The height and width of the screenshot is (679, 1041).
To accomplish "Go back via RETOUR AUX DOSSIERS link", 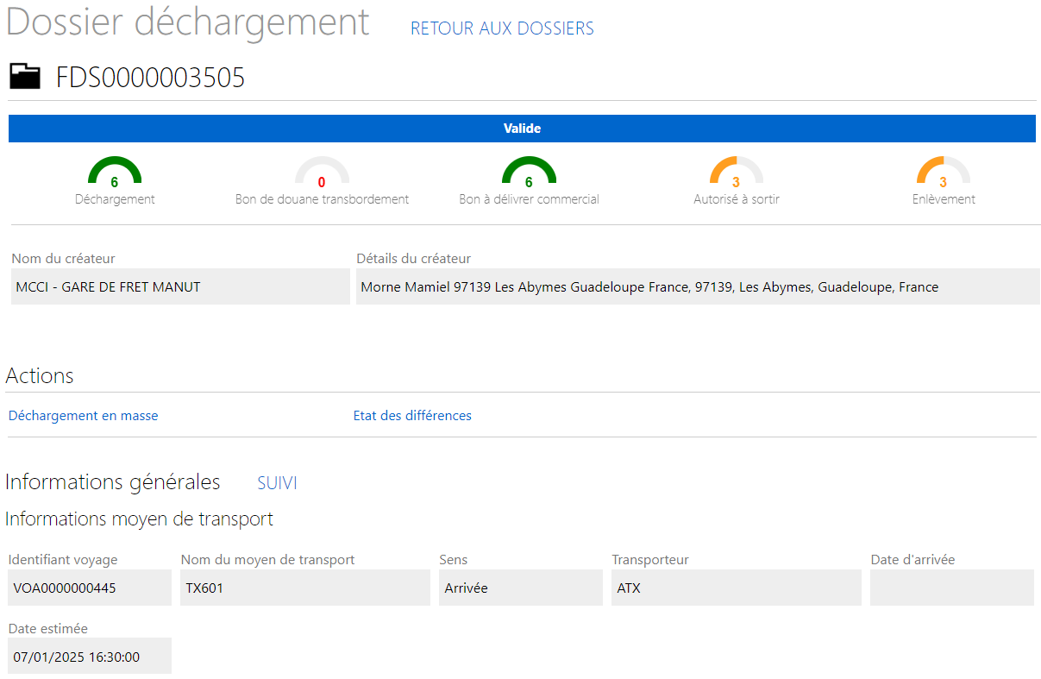I will pyautogui.click(x=502, y=28).
